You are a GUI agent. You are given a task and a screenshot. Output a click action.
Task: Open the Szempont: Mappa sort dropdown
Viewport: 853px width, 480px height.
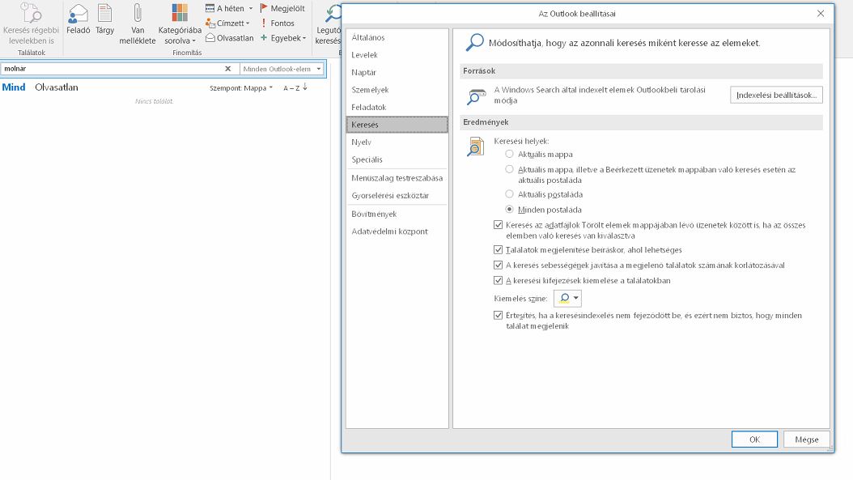[241, 87]
